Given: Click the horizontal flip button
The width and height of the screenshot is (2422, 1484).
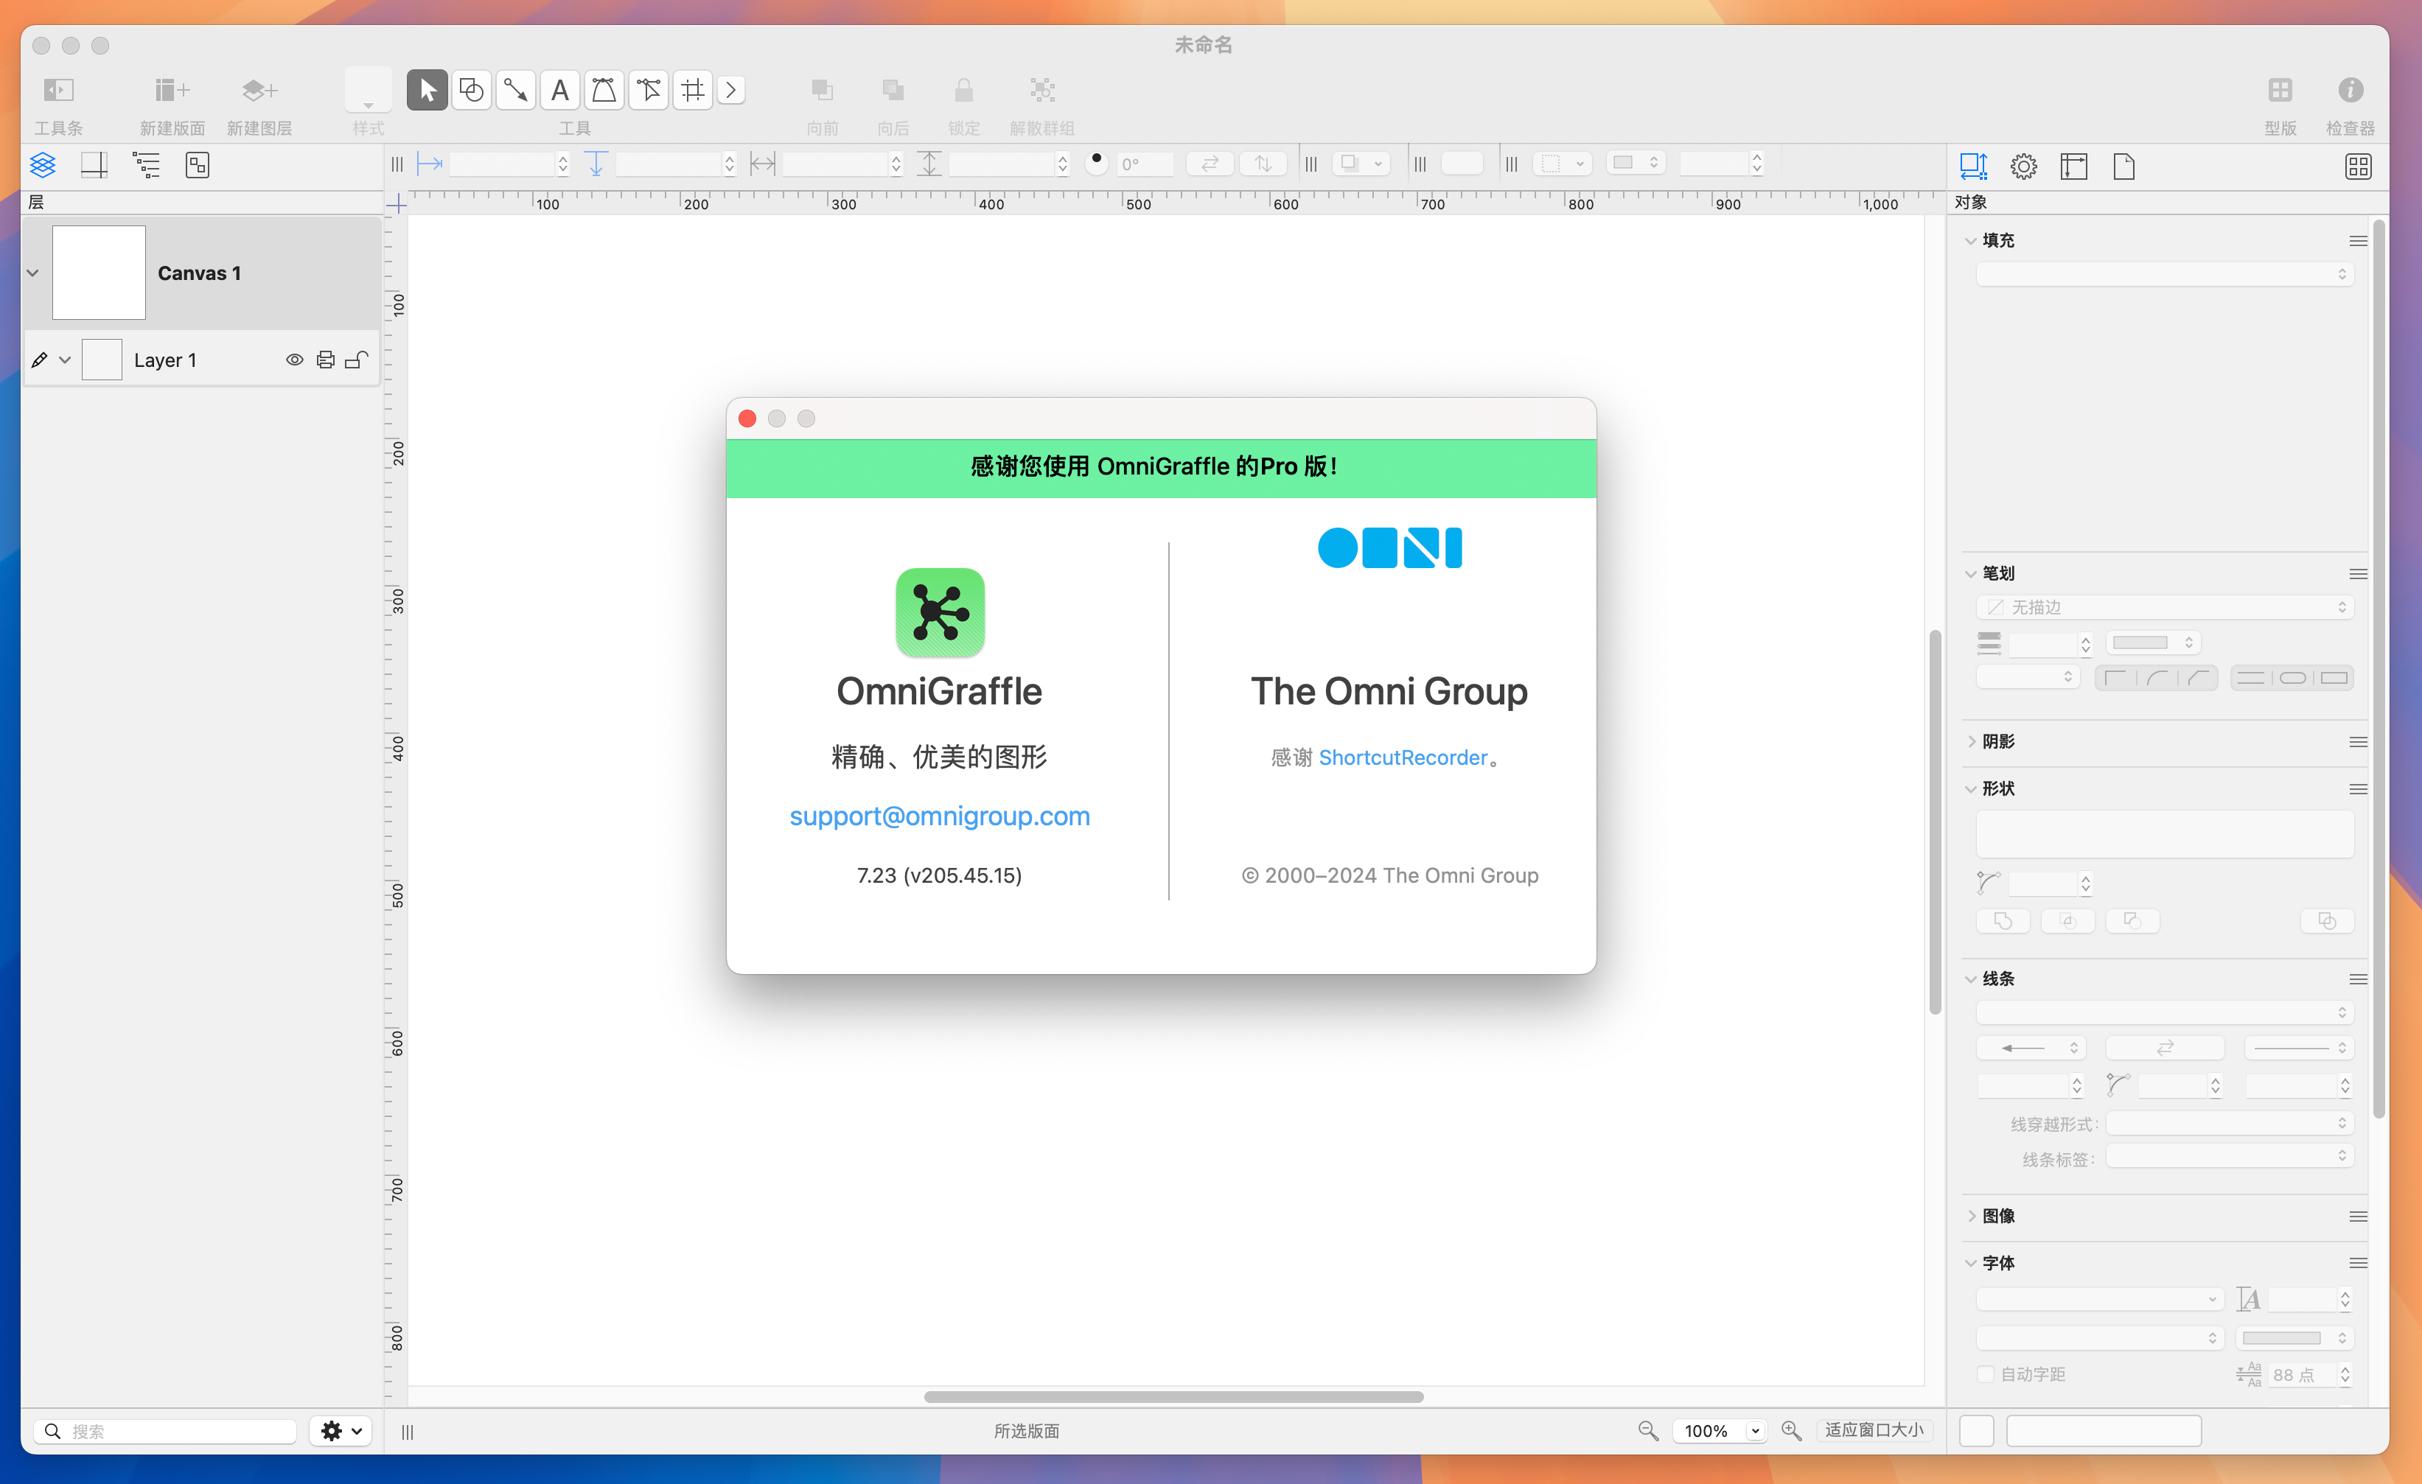Looking at the screenshot, I should 1210,163.
